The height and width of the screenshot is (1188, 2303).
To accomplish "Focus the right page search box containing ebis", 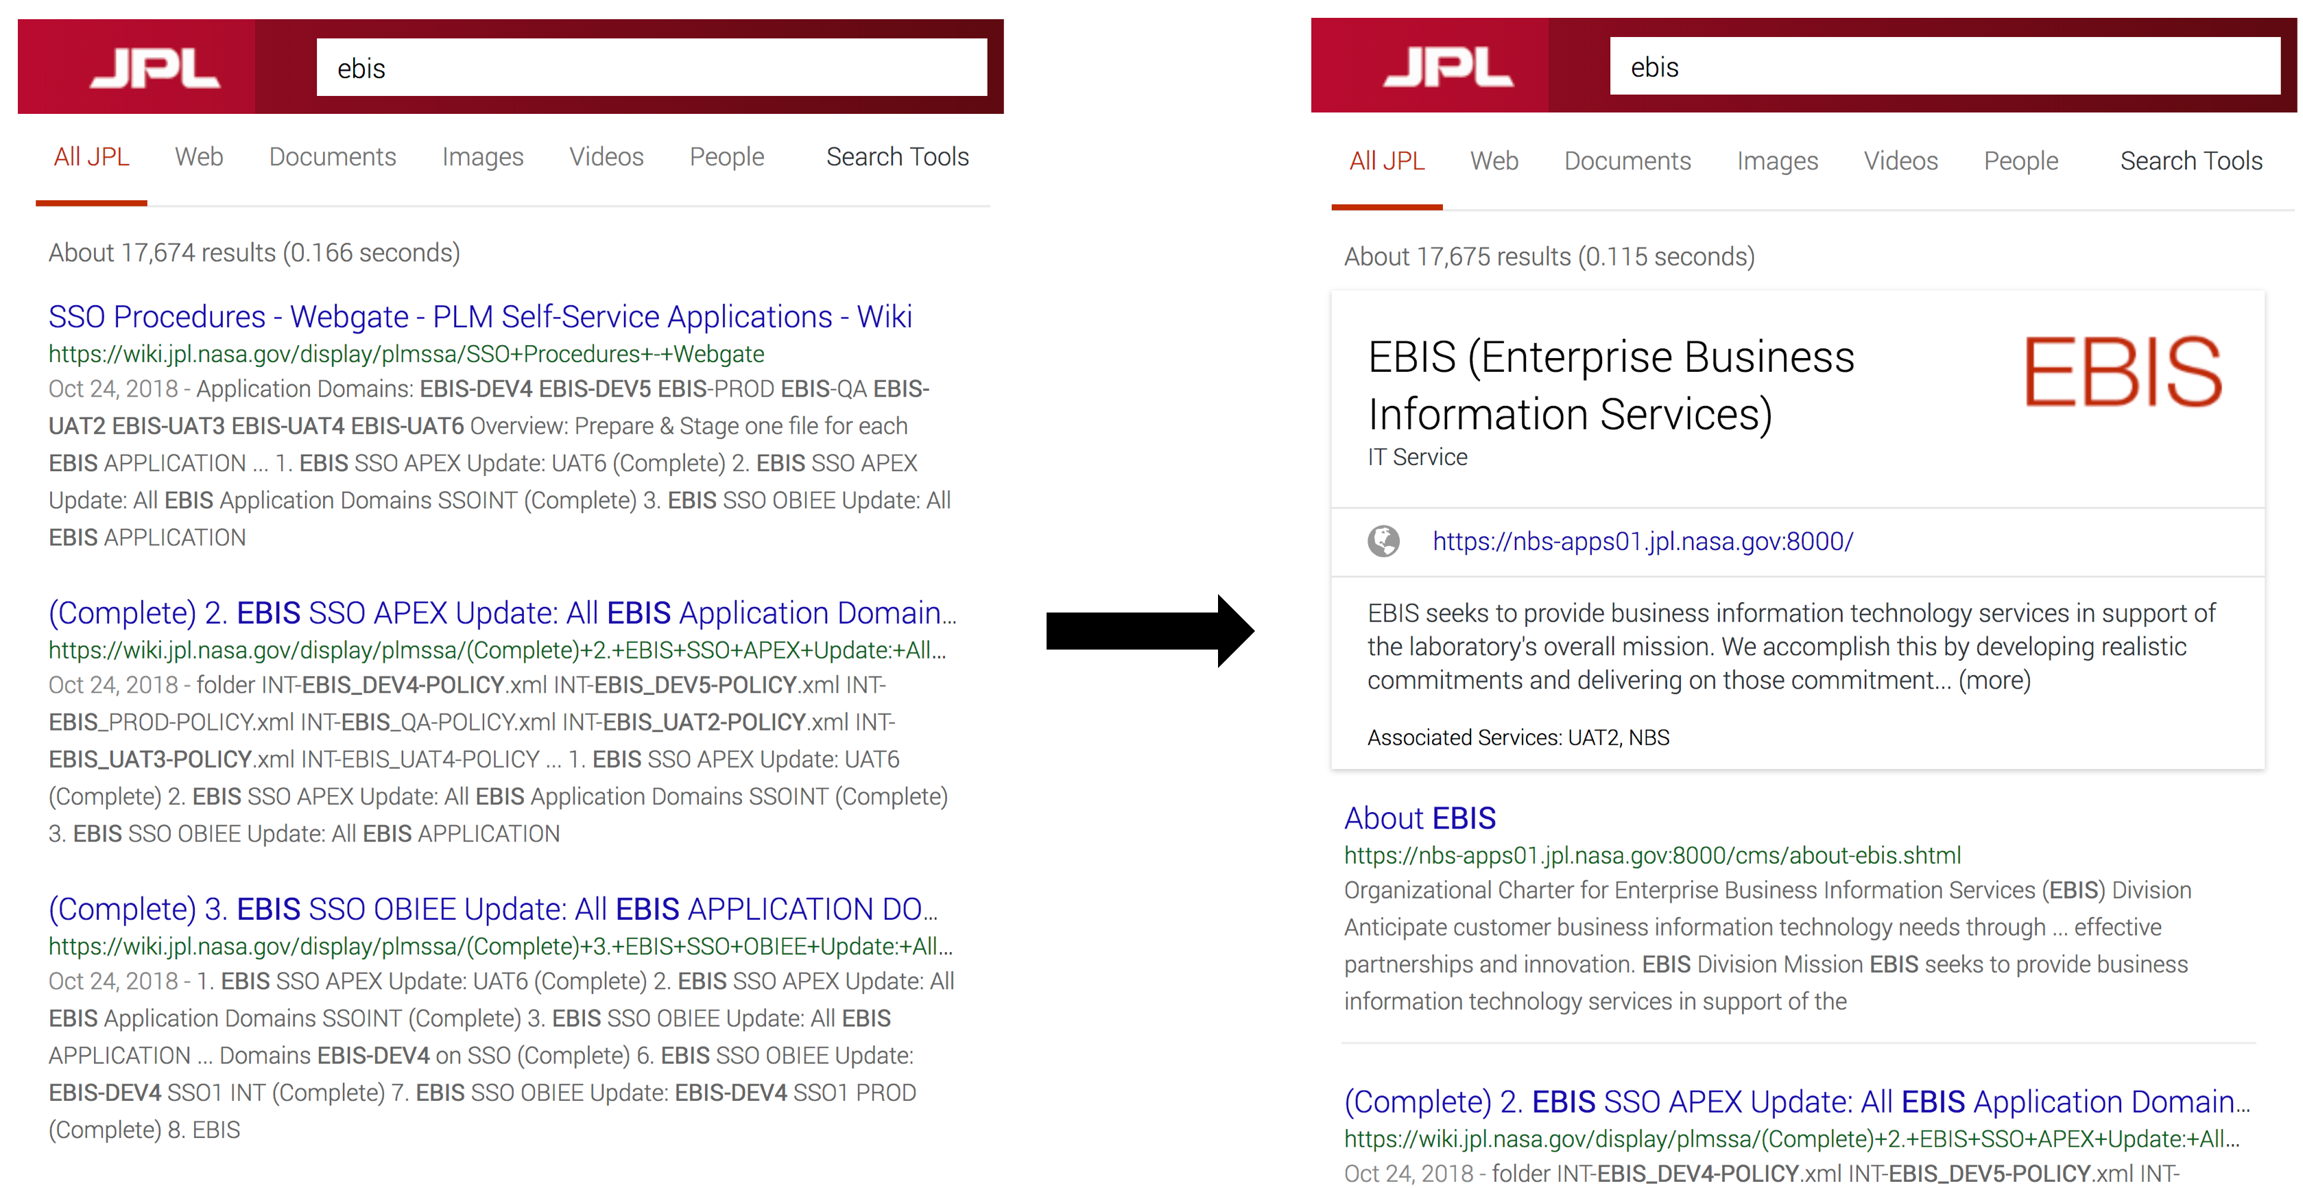I will click(1946, 66).
